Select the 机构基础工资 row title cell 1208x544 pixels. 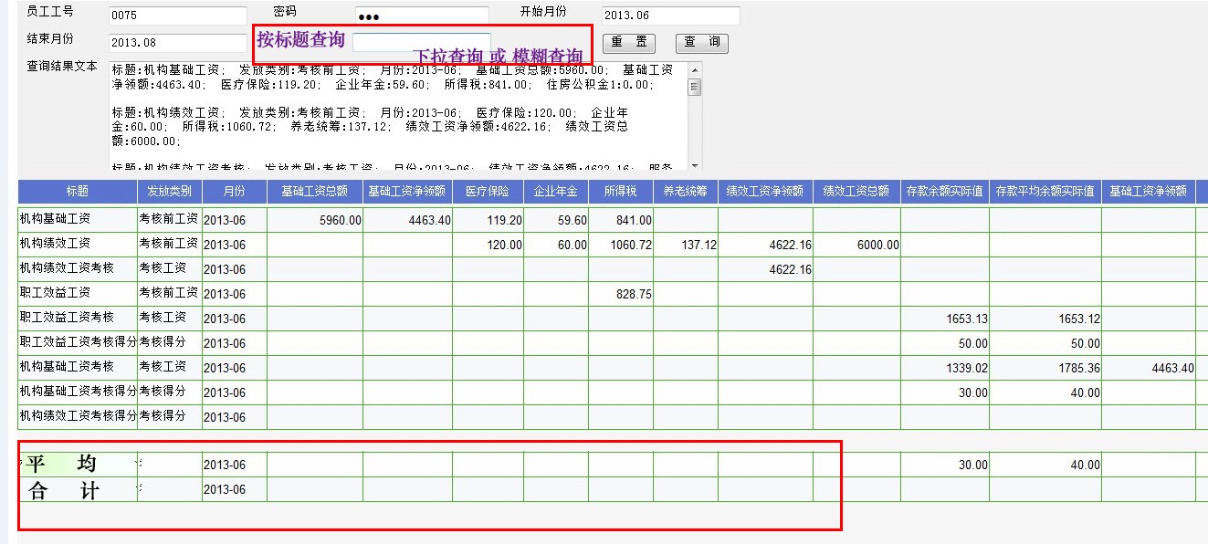[x=77, y=220]
